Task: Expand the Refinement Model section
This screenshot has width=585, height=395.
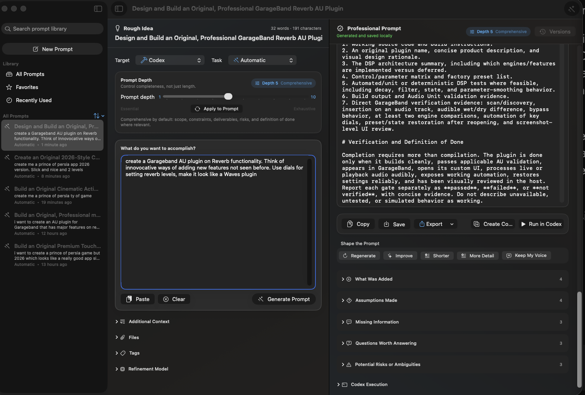Action: (x=142, y=369)
